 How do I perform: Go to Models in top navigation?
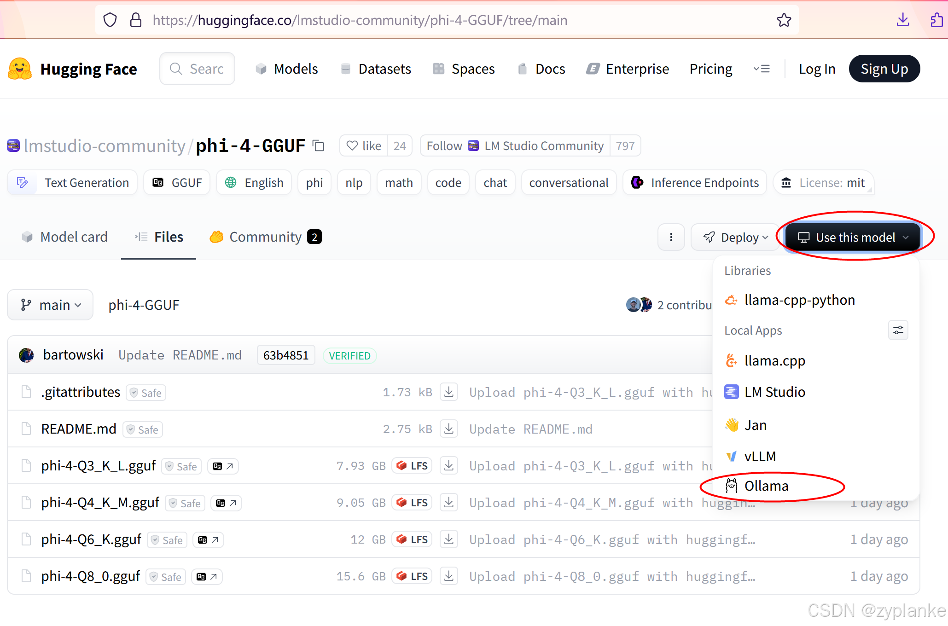(x=287, y=69)
